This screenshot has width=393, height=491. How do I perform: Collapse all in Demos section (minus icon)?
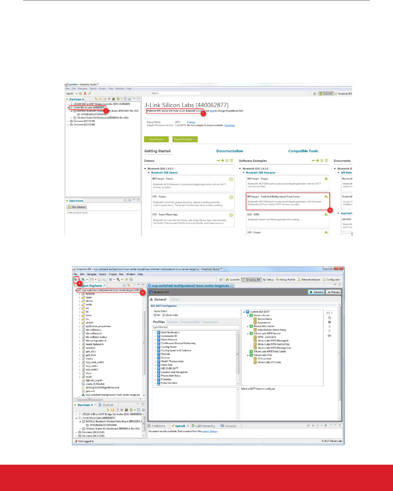tap(218, 161)
